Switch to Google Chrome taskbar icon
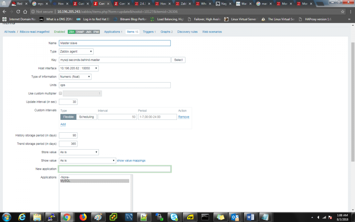 [67, 217]
